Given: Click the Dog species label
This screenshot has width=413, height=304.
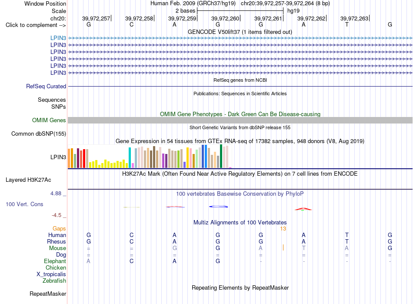Looking at the screenshot, I should click(61, 255).
